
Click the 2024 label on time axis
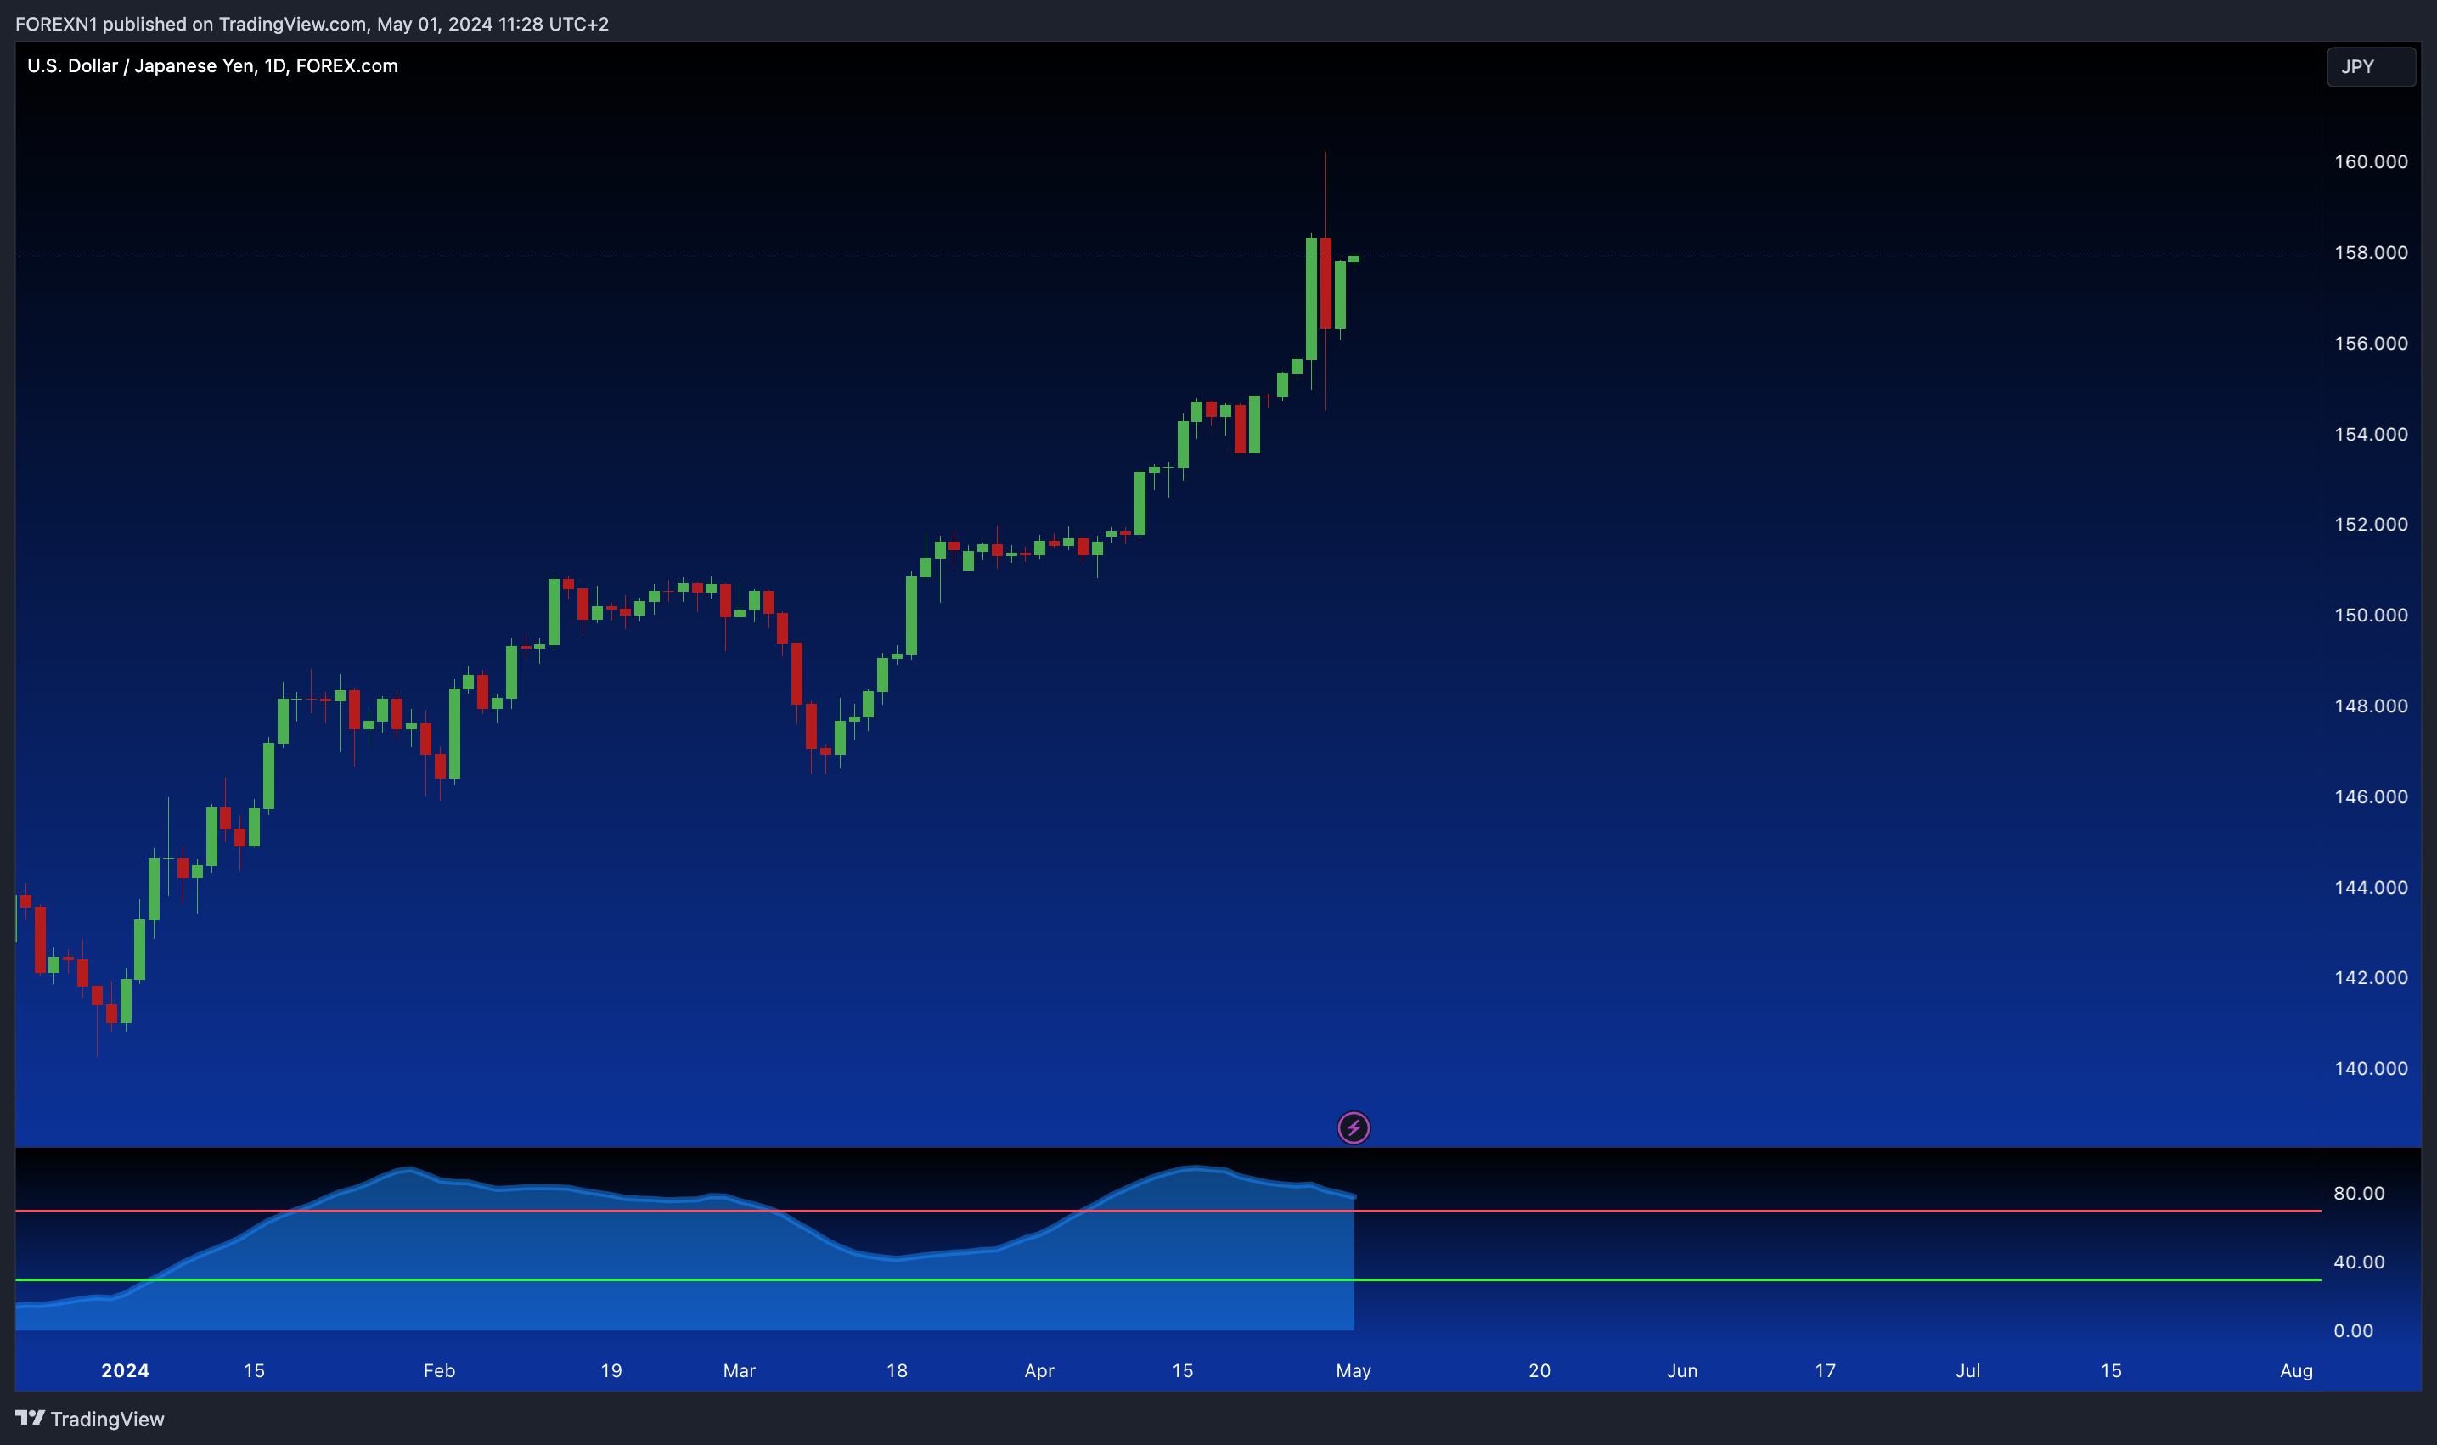pyautogui.click(x=126, y=1370)
